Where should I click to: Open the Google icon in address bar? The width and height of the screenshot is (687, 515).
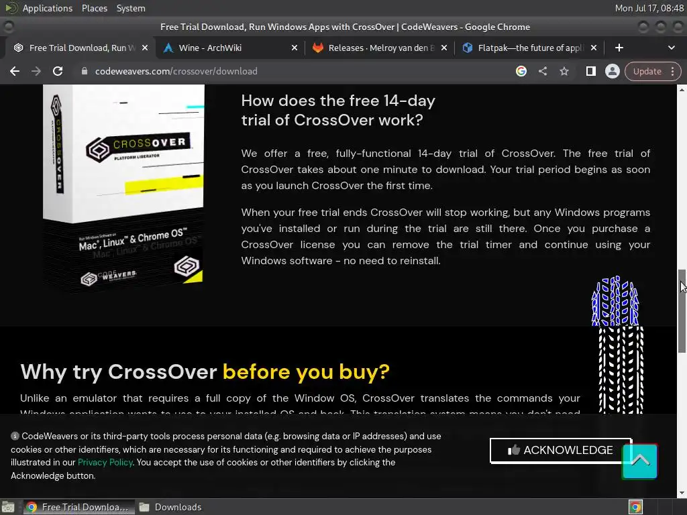click(x=521, y=71)
